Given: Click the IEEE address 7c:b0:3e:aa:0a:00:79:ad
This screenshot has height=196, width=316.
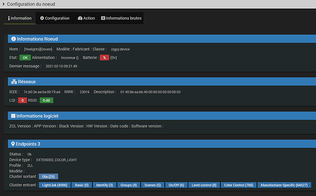Looking at the screenshot, I should (42, 92).
